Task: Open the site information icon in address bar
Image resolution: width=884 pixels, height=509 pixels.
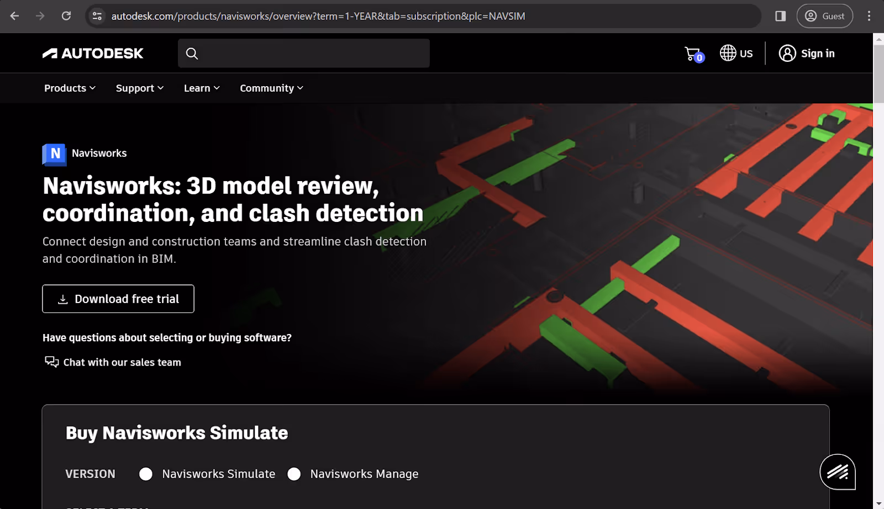Action: point(97,16)
